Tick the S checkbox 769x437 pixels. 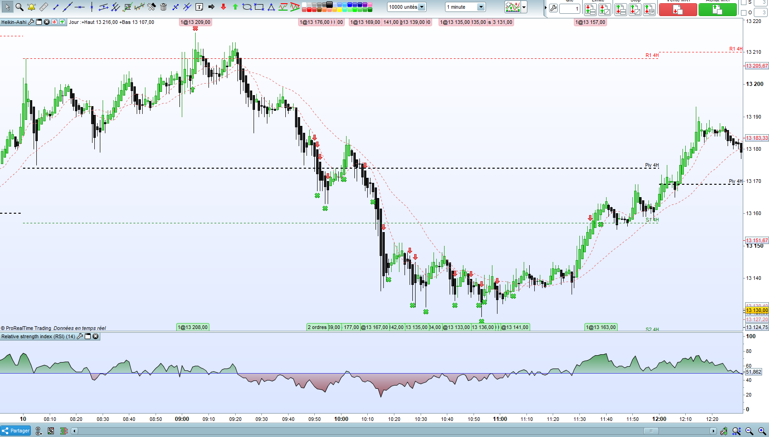click(744, 2)
